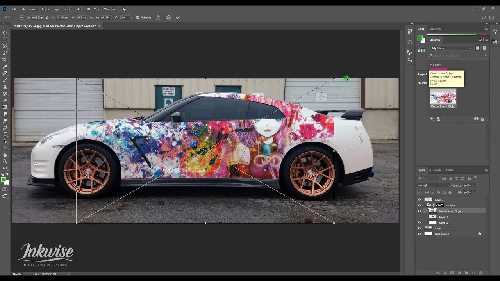The height and width of the screenshot is (281, 500).
Task: Select the Horizontal Type tool
Action: tap(5, 134)
